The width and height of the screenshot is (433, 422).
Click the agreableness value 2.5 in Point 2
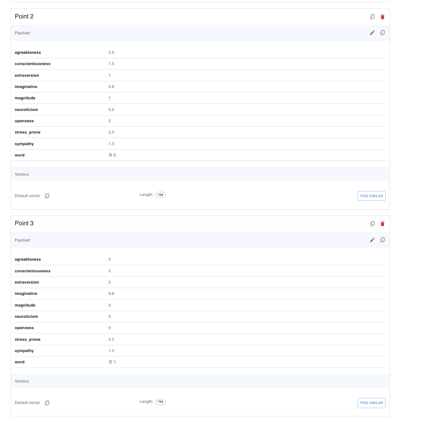point(111,53)
